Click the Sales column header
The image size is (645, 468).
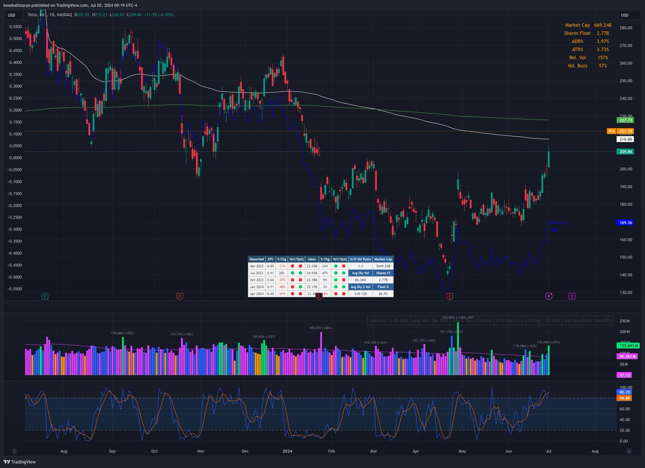pyautogui.click(x=312, y=259)
